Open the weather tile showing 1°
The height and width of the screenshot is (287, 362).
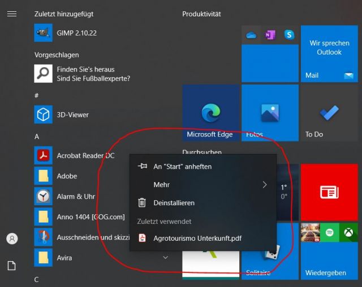pyautogui.click(x=287, y=192)
